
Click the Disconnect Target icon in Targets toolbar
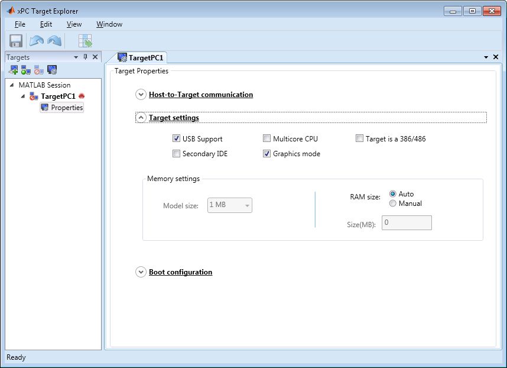39,70
